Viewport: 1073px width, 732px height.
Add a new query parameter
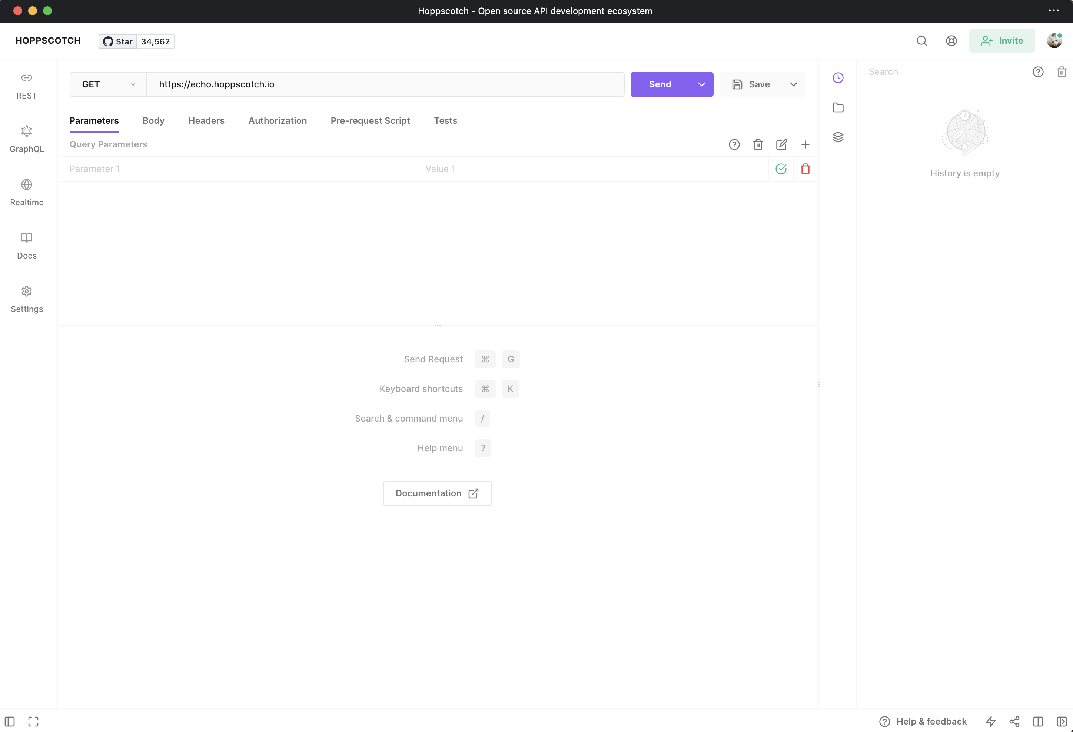805,144
